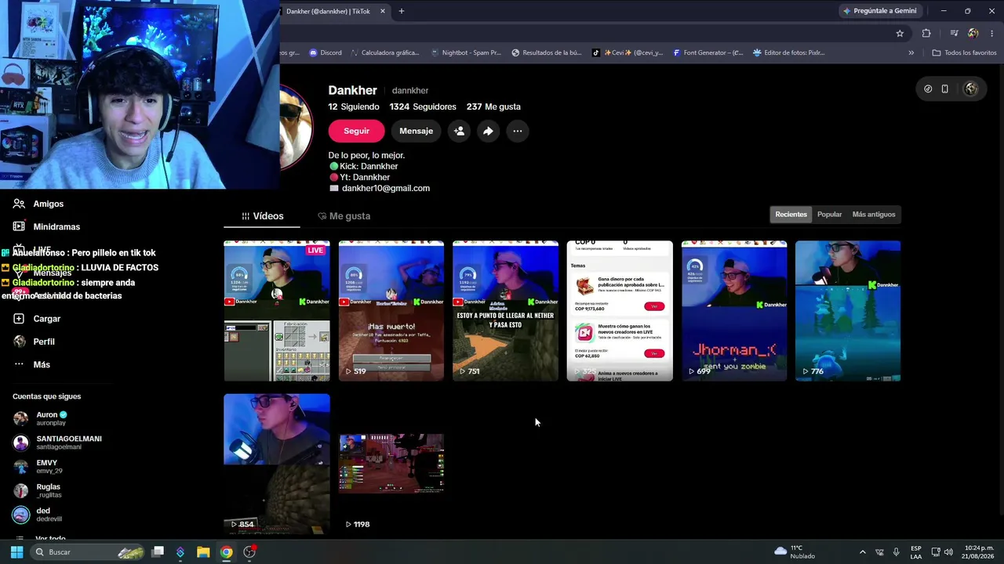Image resolution: width=1004 pixels, height=564 pixels.
Task: Click the weather widget showing 11°C Nublado
Action: [795, 551]
